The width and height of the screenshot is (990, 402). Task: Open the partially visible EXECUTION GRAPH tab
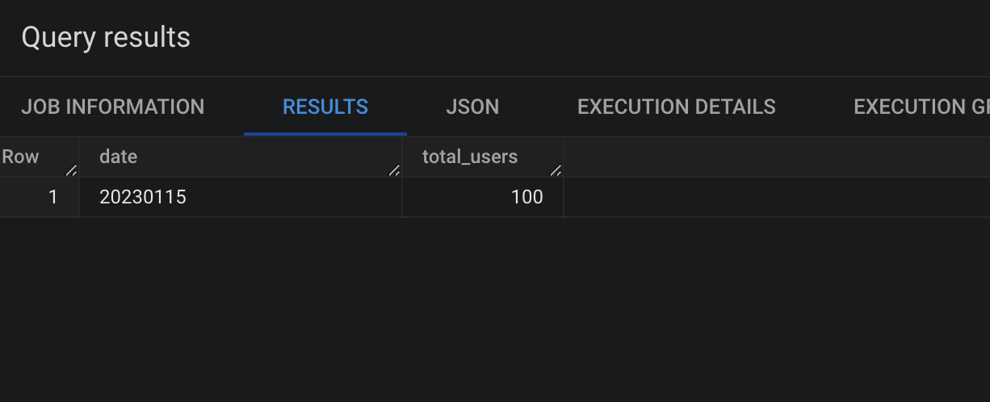[x=921, y=107]
